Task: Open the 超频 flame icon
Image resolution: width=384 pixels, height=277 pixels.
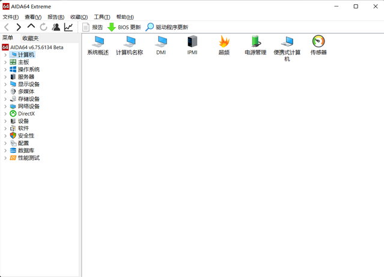Action: click(x=224, y=41)
